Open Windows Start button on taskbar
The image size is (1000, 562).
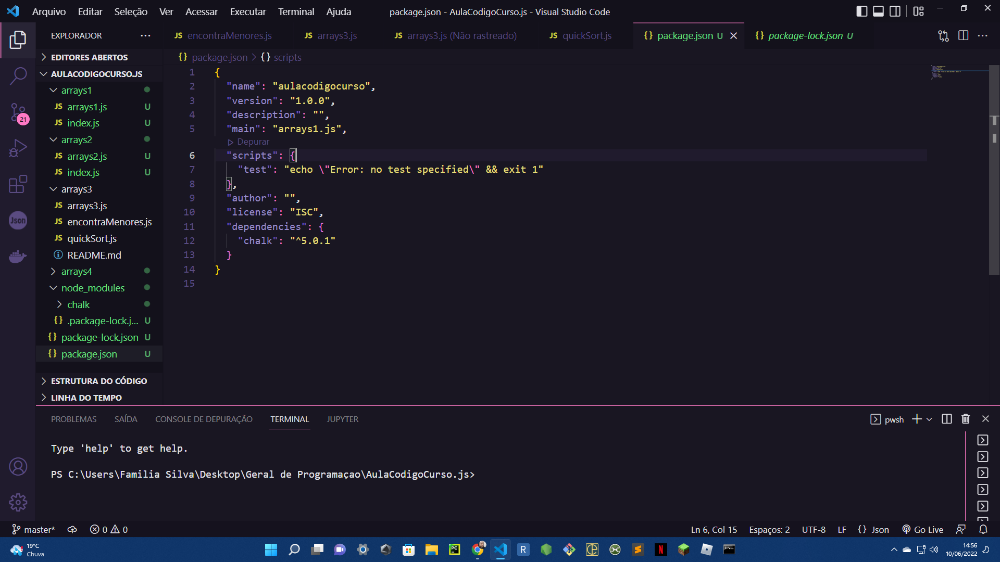(271, 550)
